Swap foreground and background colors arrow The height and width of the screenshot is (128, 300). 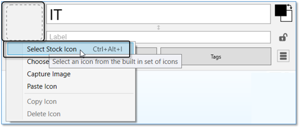(x=290, y=6)
